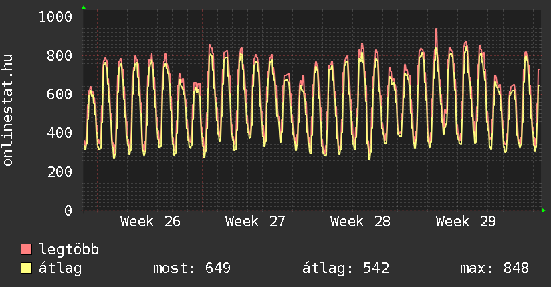Click the most: 649 statistic

(192, 268)
